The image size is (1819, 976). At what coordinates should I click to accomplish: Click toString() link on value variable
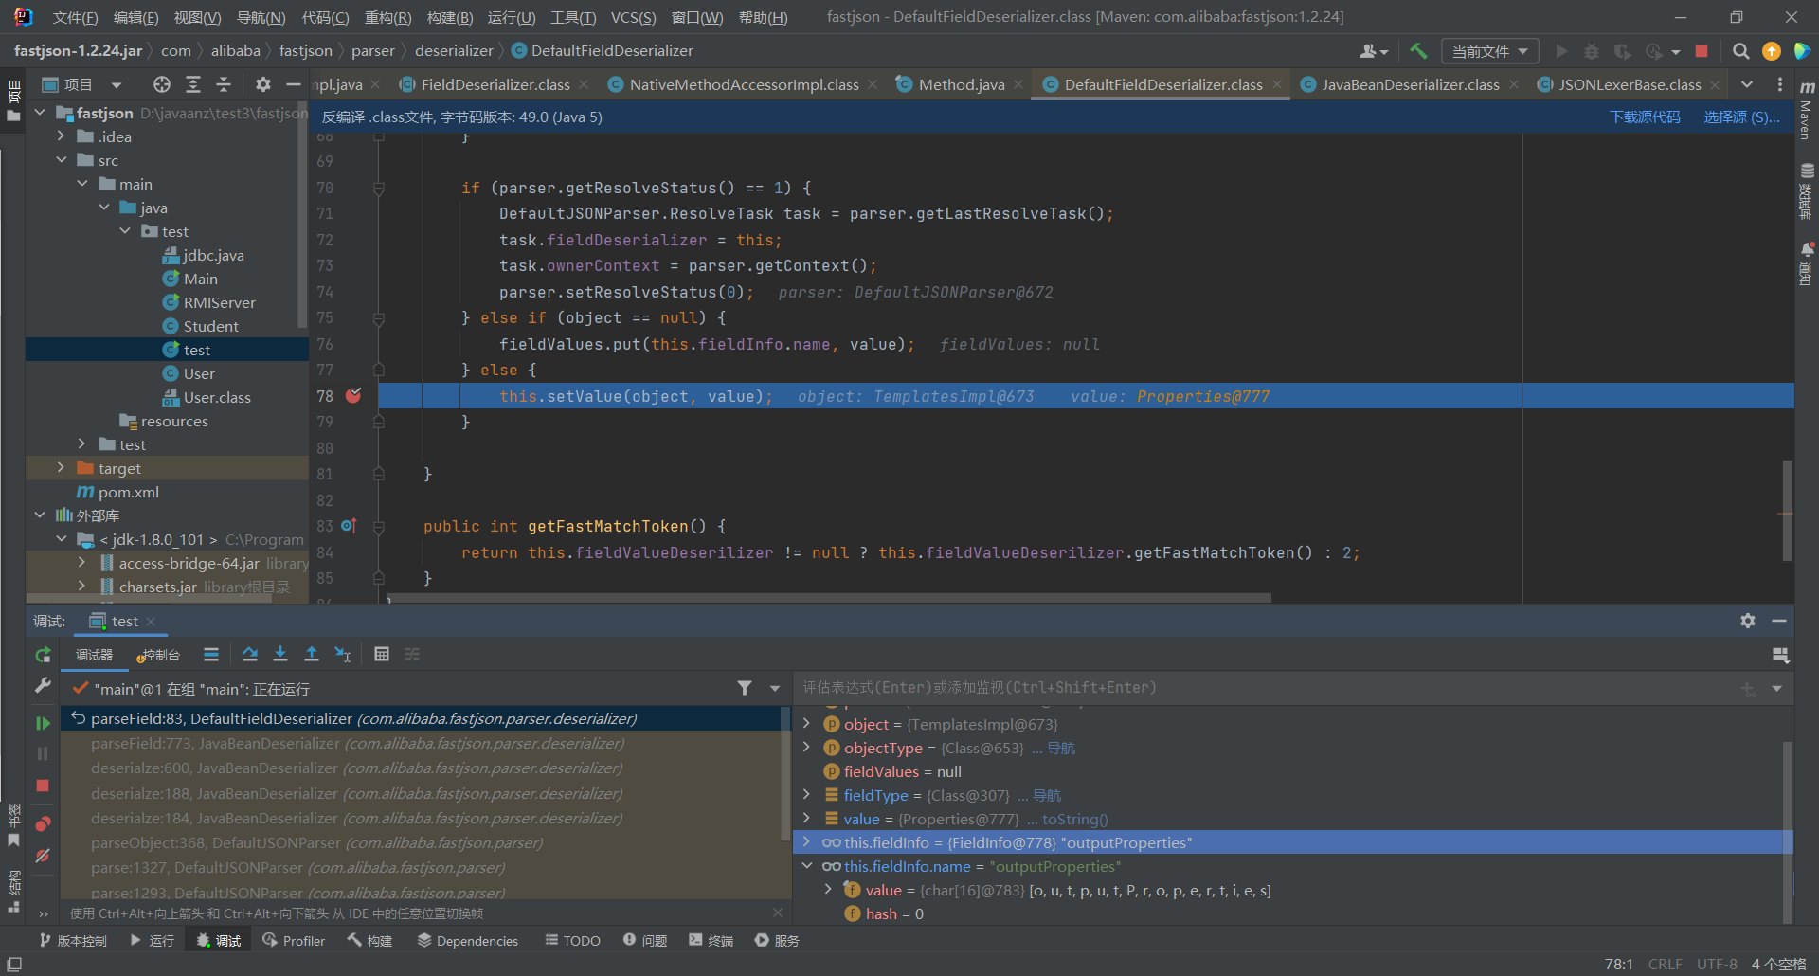click(1074, 819)
